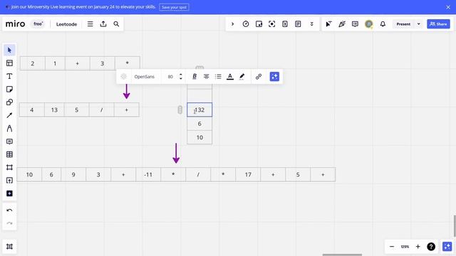Click the Present button
This screenshot has width=456, height=256.
coord(403,24)
